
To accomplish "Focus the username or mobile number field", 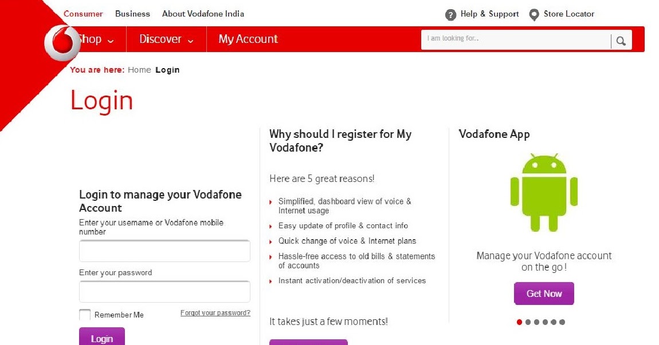I will click(x=165, y=251).
